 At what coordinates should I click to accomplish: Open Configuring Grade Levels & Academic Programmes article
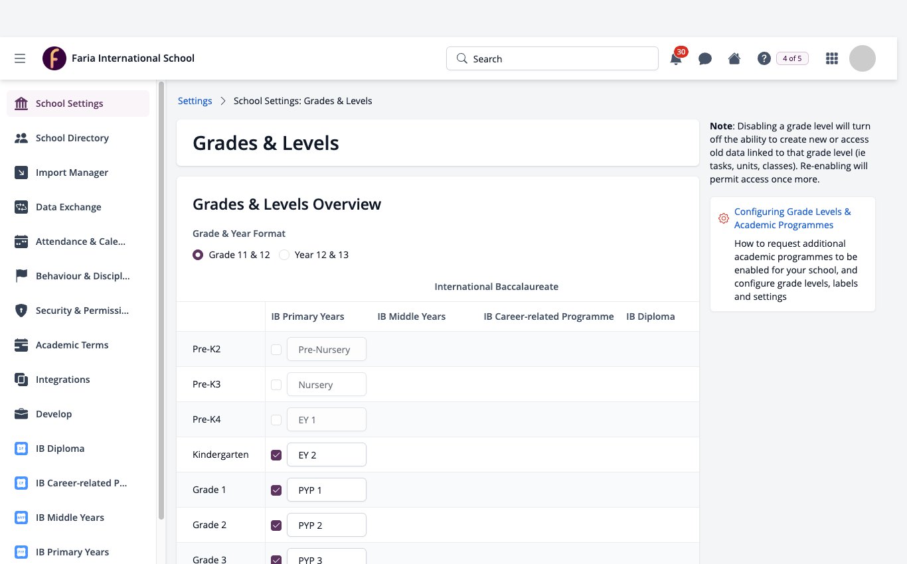(793, 218)
